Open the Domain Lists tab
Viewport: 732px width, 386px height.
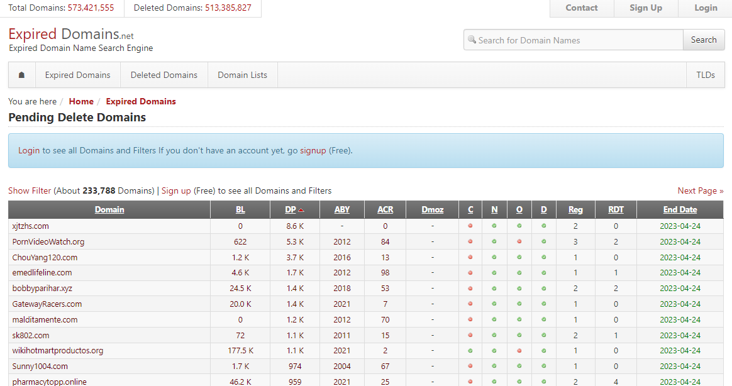(242, 75)
